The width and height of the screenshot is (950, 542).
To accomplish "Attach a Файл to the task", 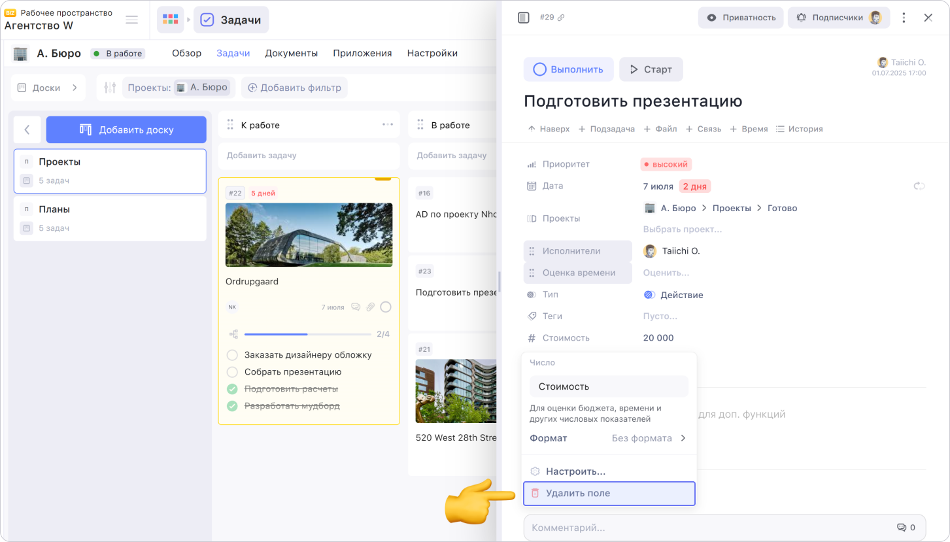I will [660, 129].
